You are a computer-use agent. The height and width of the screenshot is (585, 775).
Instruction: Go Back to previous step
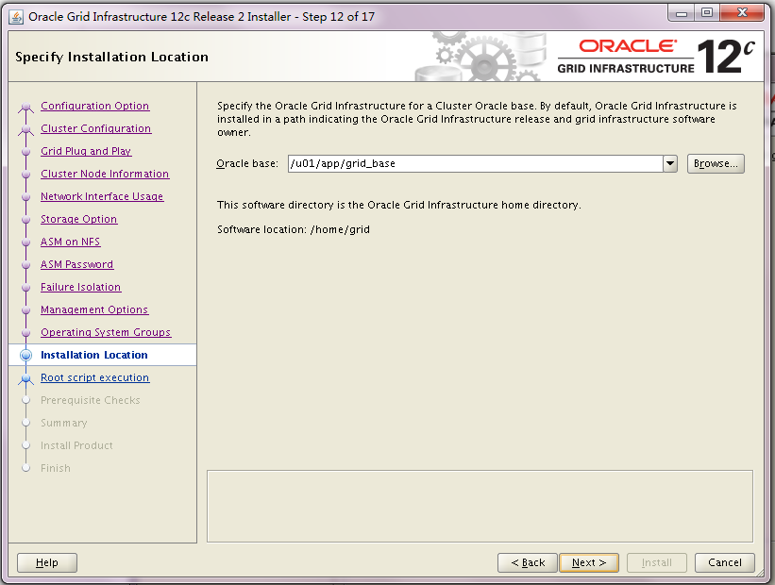pos(528,562)
